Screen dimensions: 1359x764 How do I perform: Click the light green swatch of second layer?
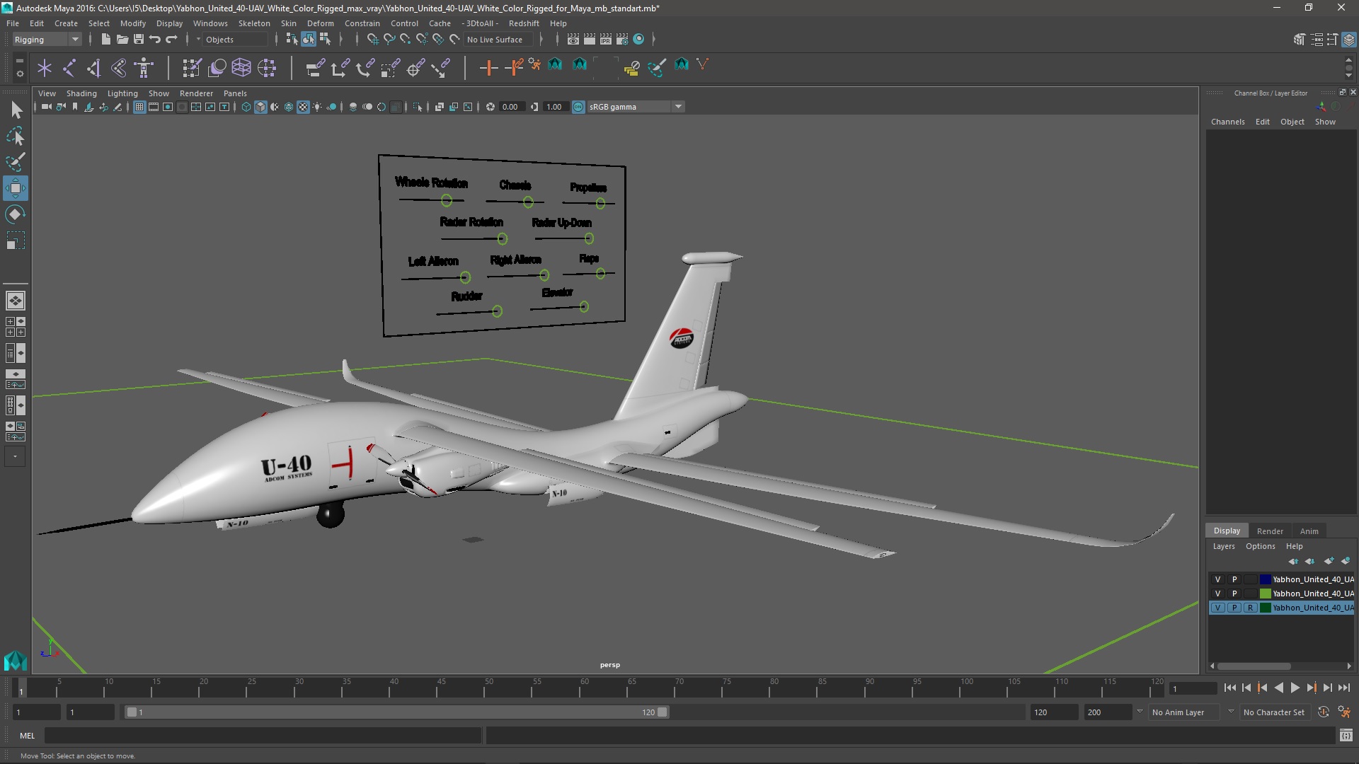click(1265, 594)
